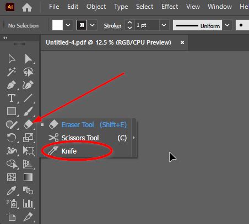This screenshot has width=249, height=224.
Task: Open the Type menu
Action: tap(121, 7)
